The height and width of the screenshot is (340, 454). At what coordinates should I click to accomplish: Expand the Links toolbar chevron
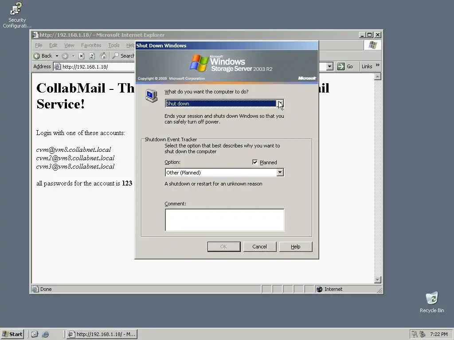pyautogui.click(x=378, y=65)
